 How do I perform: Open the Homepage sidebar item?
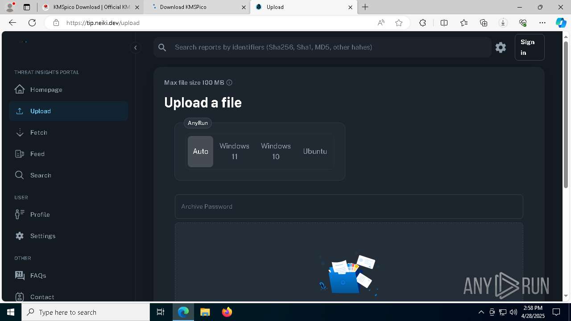point(68,90)
